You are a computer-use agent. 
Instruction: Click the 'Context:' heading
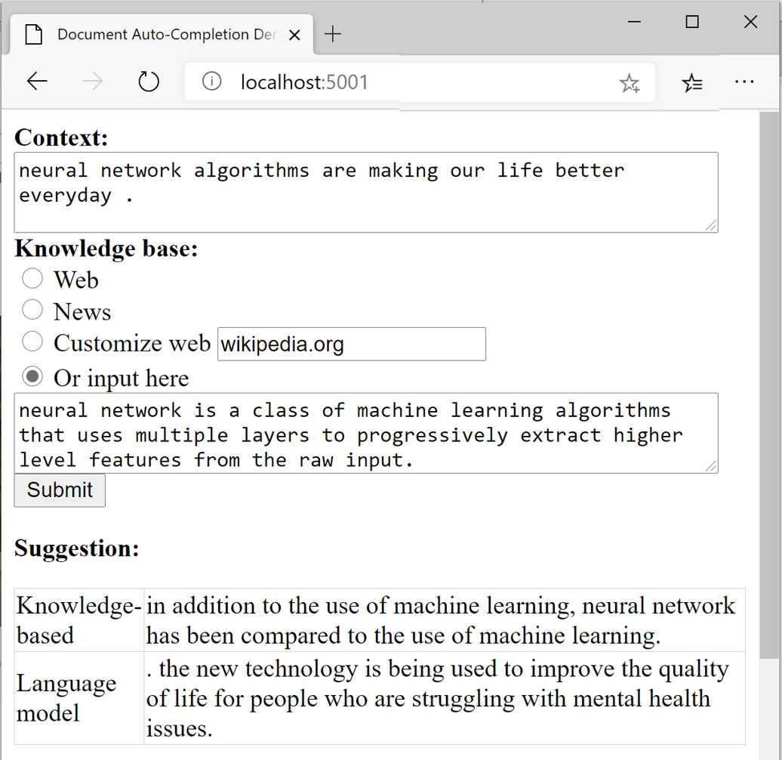[x=61, y=137]
